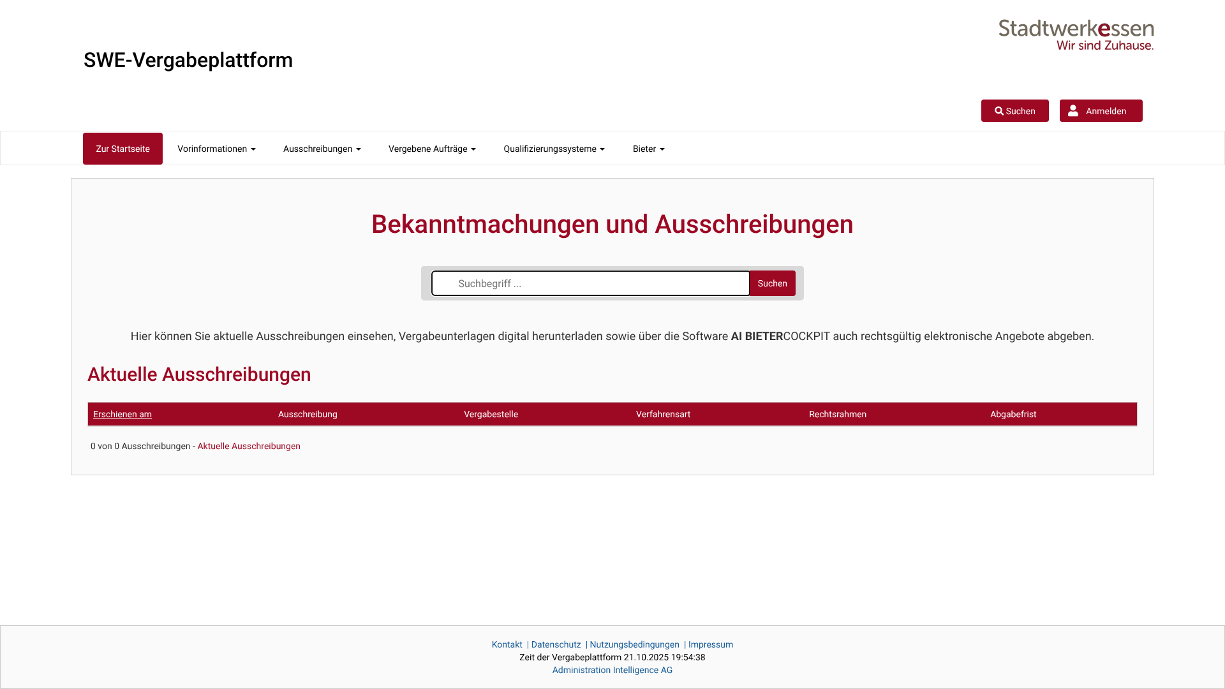The width and height of the screenshot is (1225, 689).
Task: Click the magnifier Suchen button in header
Action: 1014,111
